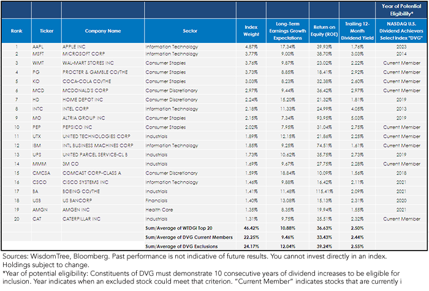The width and height of the screenshot is (429, 291).
Task: Click the Company Name column header
Action: [x=103, y=31]
